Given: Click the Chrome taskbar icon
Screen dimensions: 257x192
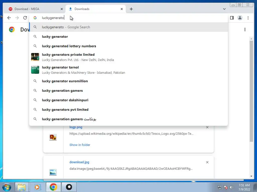Looking at the screenshot, I should tap(53, 187).
